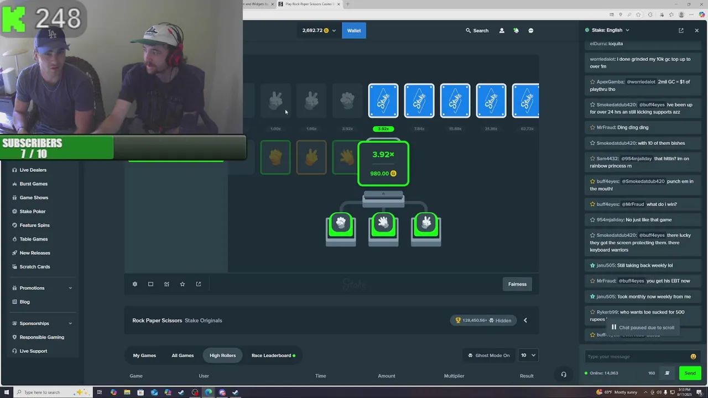Open game settings gear icon
This screenshot has height=398, width=708.
coord(134,284)
